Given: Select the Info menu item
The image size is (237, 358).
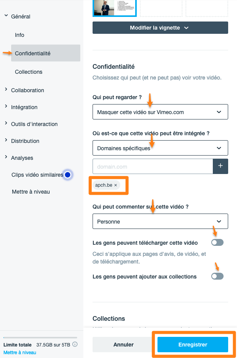Looking at the screenshot, I should (x=20, y=35).
